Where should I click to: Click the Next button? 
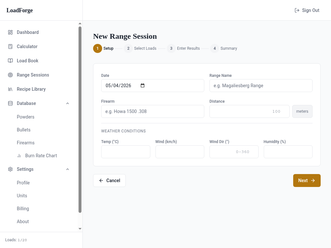(x=307, y=181)
